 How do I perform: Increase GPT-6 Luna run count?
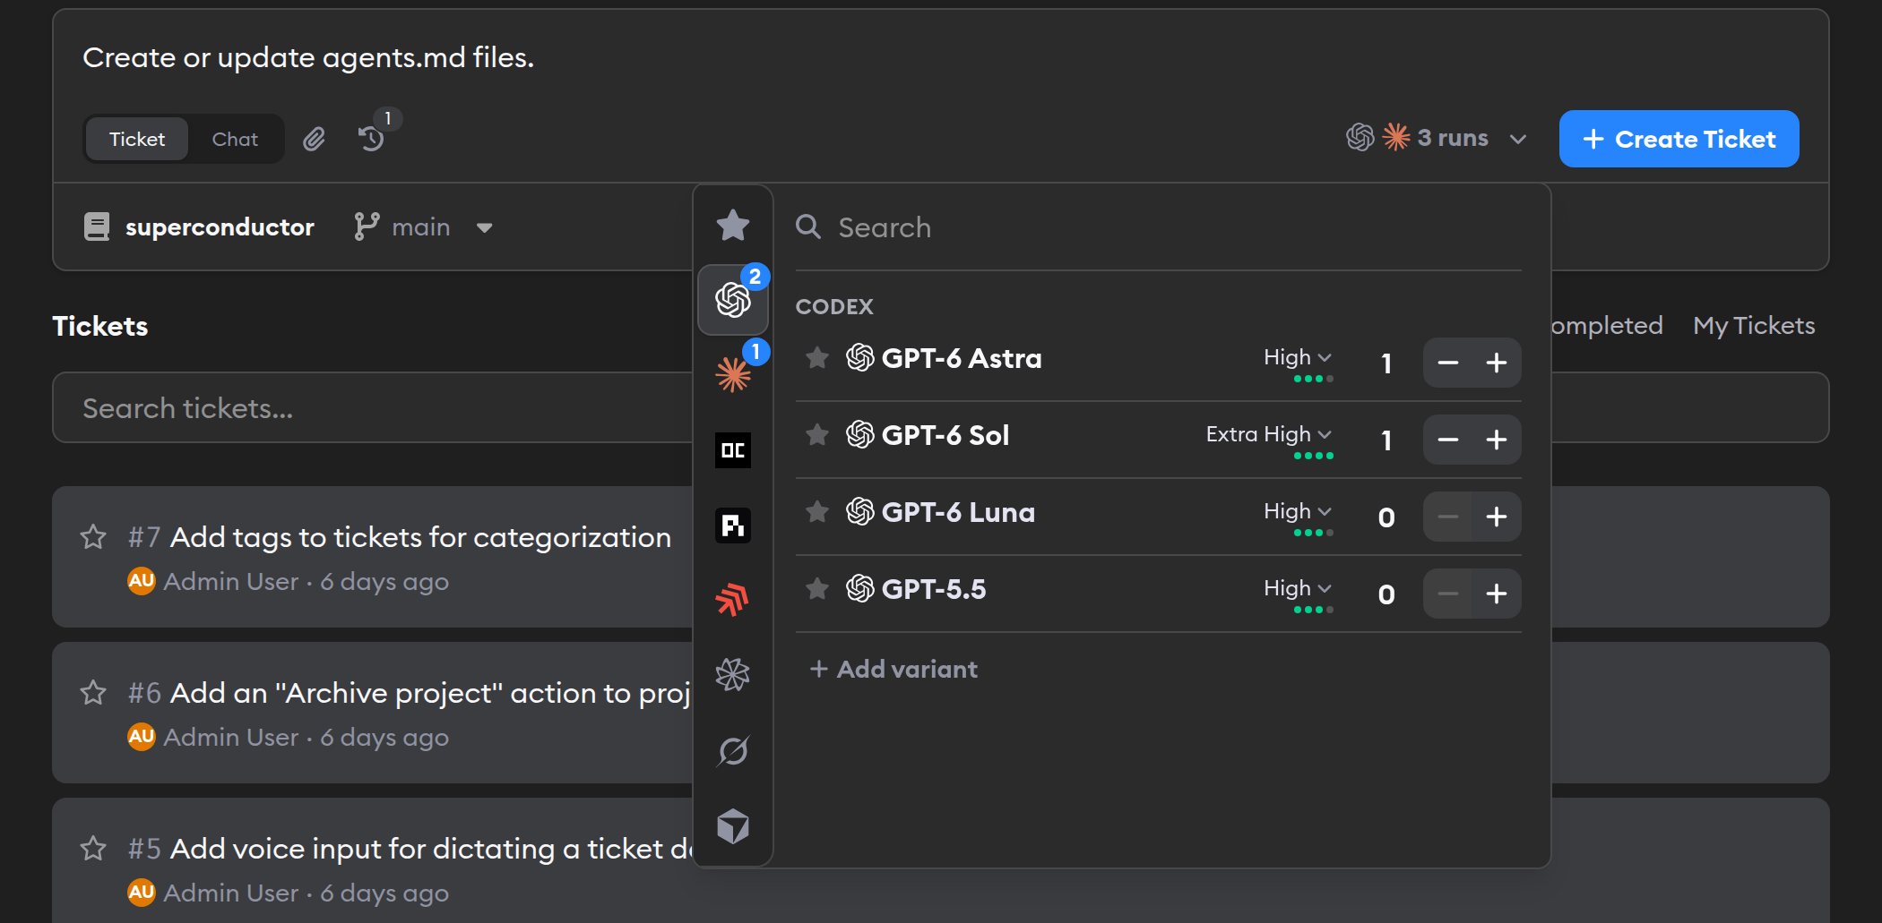click(1497, 517)
